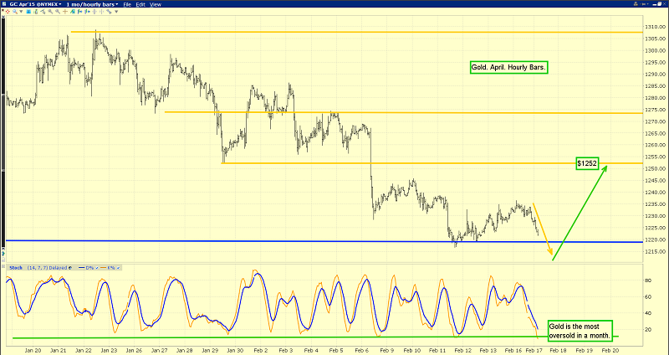Open the GC Apr'15 @NYMEX symbol dropdown

pyautogui.click(x=31, y=5)
